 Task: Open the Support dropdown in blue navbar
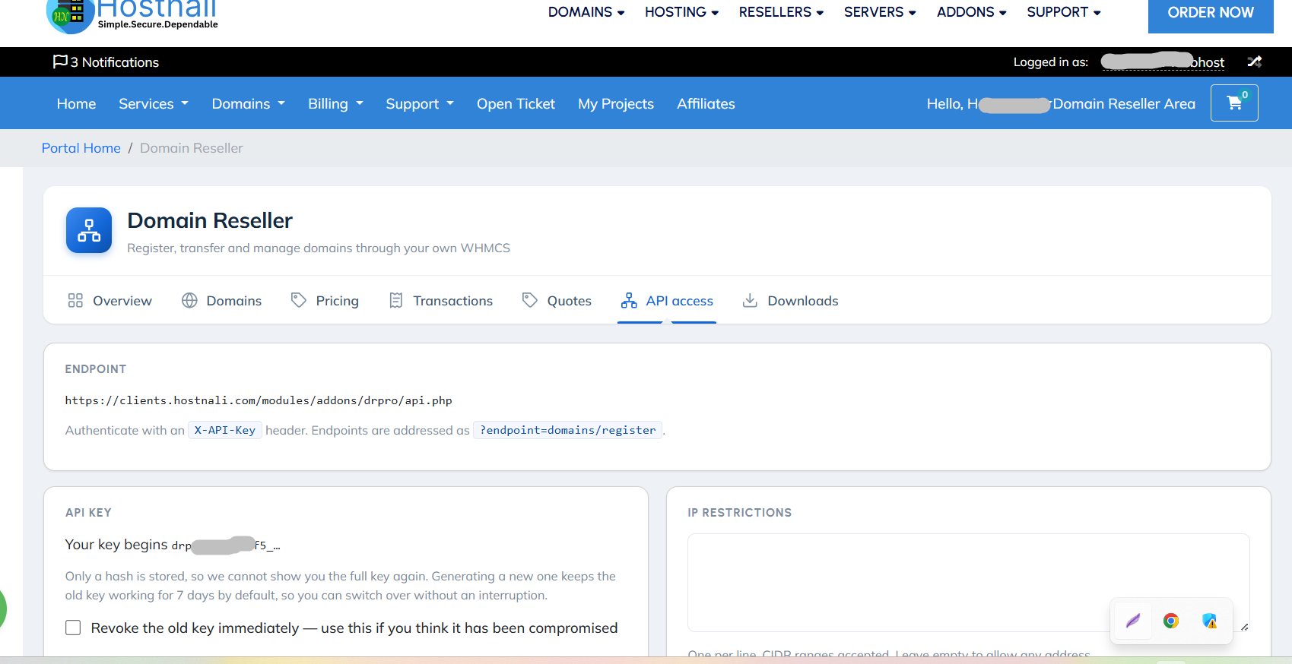pyautogui.click(x=420, y=103)
